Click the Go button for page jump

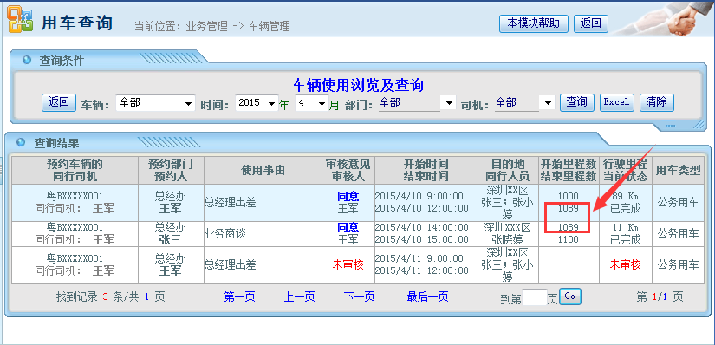pyautogui.click(x=570, y=296)
